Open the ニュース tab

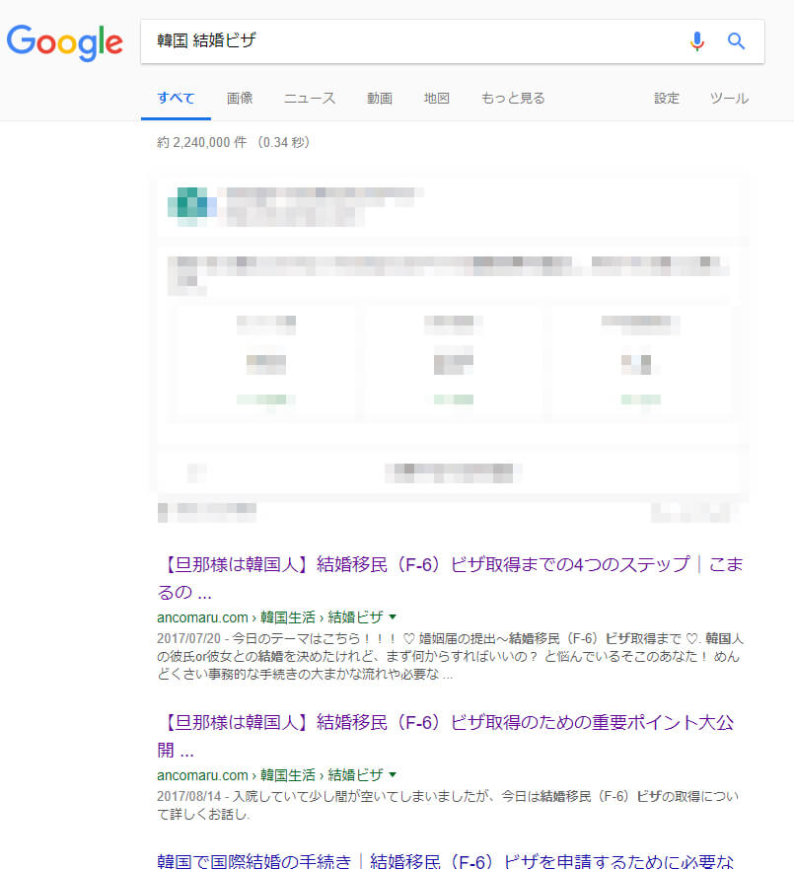(310, 98)
